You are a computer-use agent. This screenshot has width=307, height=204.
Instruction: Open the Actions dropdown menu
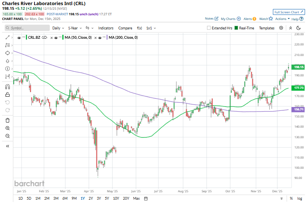pyautogui.click(x=282, y=19)
